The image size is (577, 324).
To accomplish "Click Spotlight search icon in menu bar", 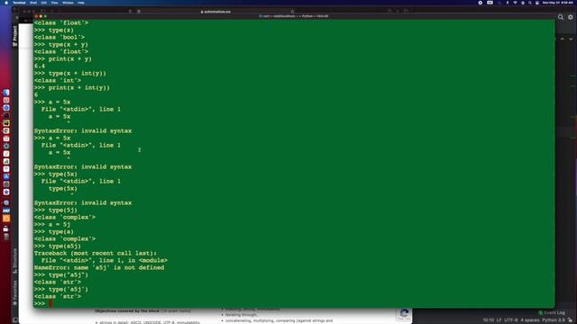I will tap(530, 3).
